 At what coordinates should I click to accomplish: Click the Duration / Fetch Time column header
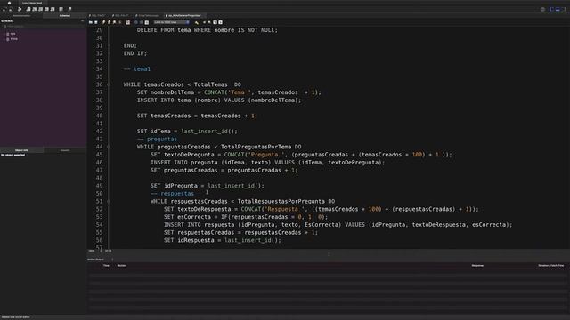coord(551,266)
